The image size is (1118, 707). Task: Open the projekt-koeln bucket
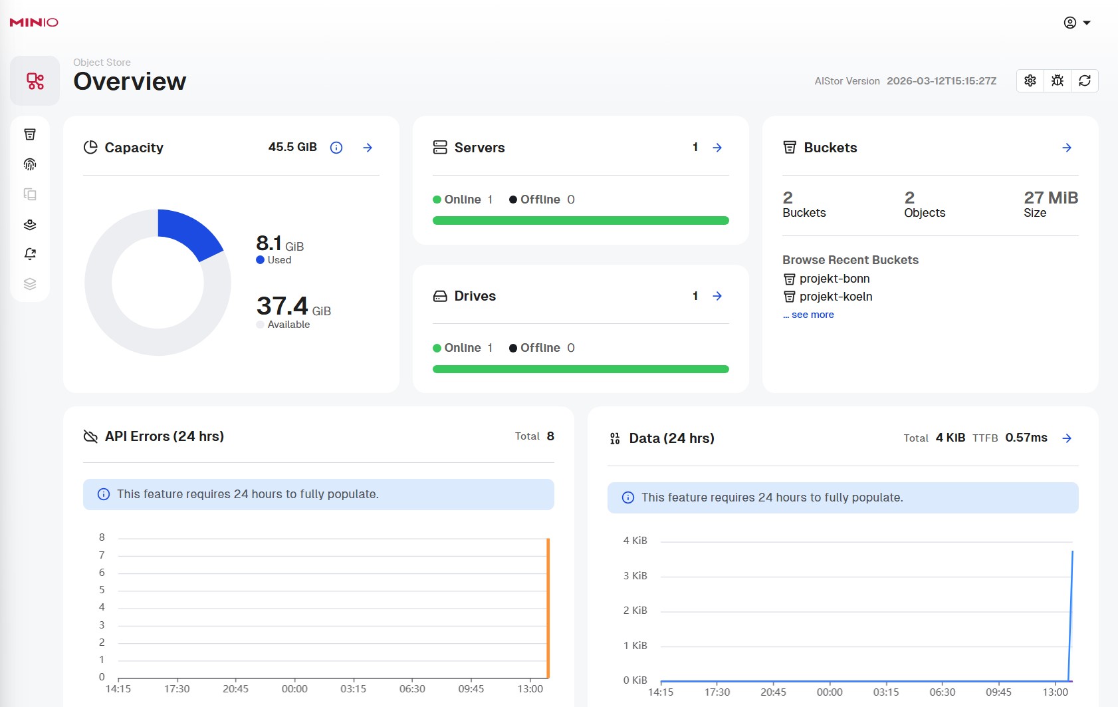pyautogui.click(x=835, y=297)
